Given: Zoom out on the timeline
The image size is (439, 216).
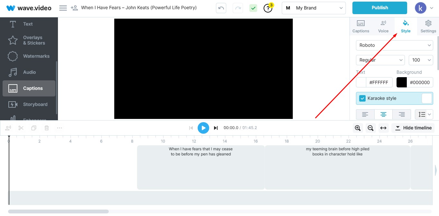Looking at the screenshot, I should tap(370, 128).
